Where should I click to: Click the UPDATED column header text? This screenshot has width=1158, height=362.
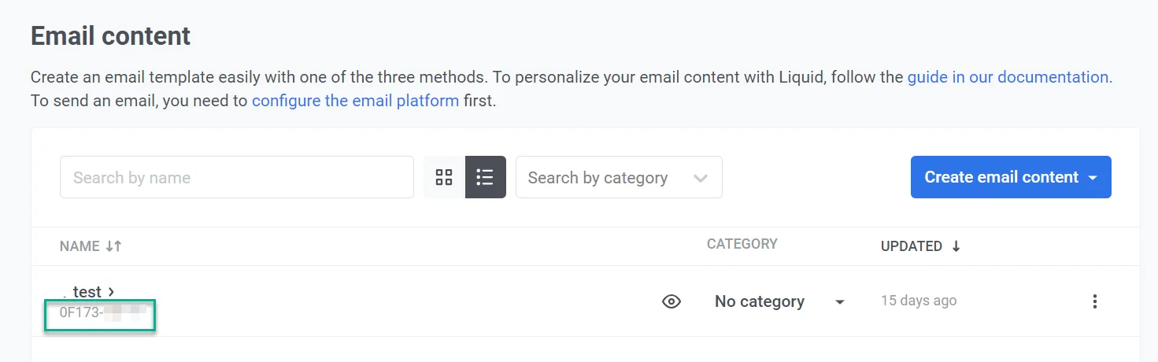pos(911,246)
